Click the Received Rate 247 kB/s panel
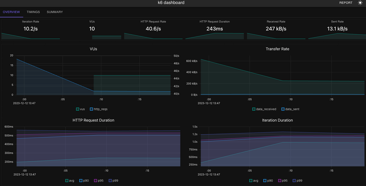The height and width of the screenshot is (186, 366). coord(276,30)
